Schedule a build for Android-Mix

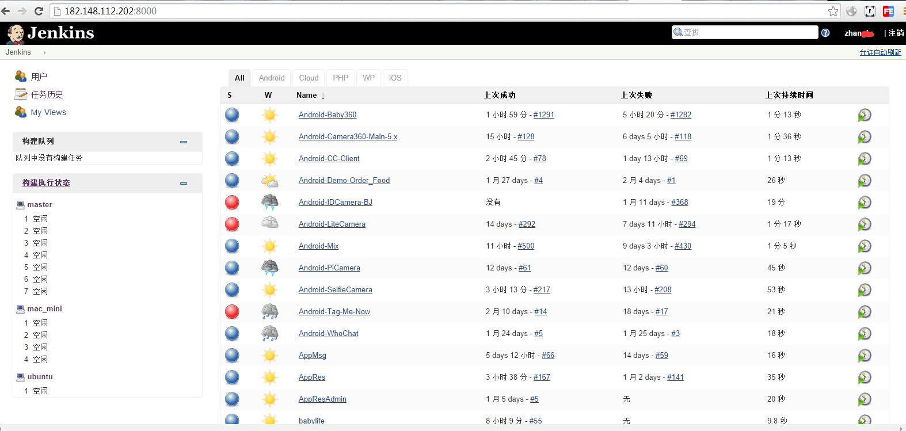pyautogui.click(x=865, y=246)
